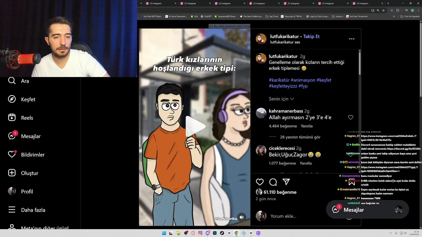Image resolution: width=422 pixels, height=237 pixels.
Task: Open the TikTok taskbar icon
Action: [222, 233]
